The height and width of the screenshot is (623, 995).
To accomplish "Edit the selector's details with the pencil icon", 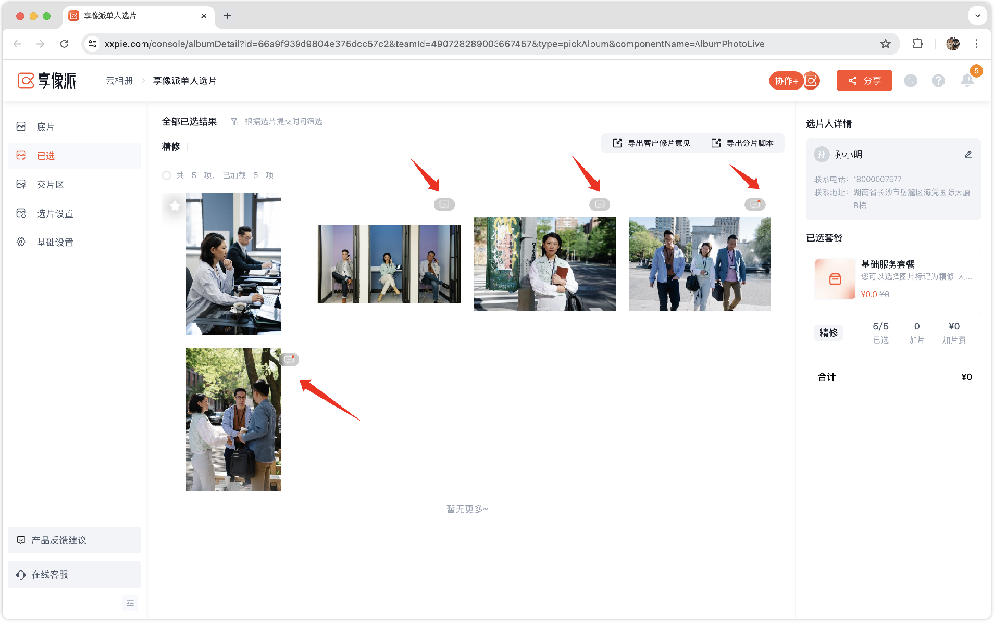I will [x=968, y=154].
